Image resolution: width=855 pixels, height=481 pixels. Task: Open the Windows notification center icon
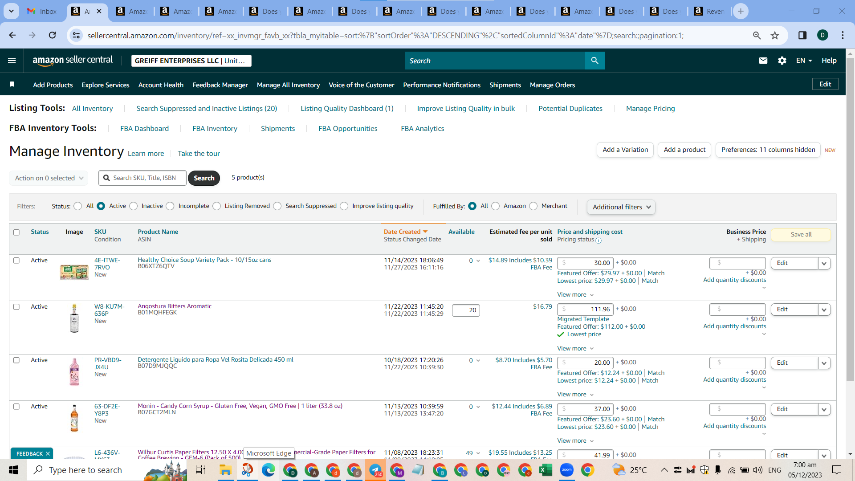[x=837, y=470]
